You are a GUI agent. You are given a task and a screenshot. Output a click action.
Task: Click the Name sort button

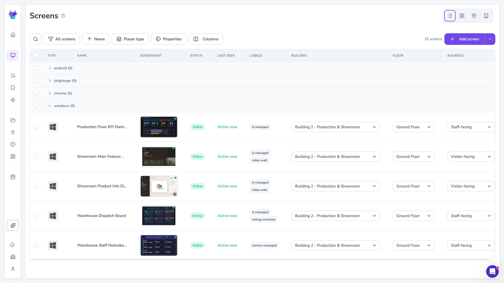[96, 39]
